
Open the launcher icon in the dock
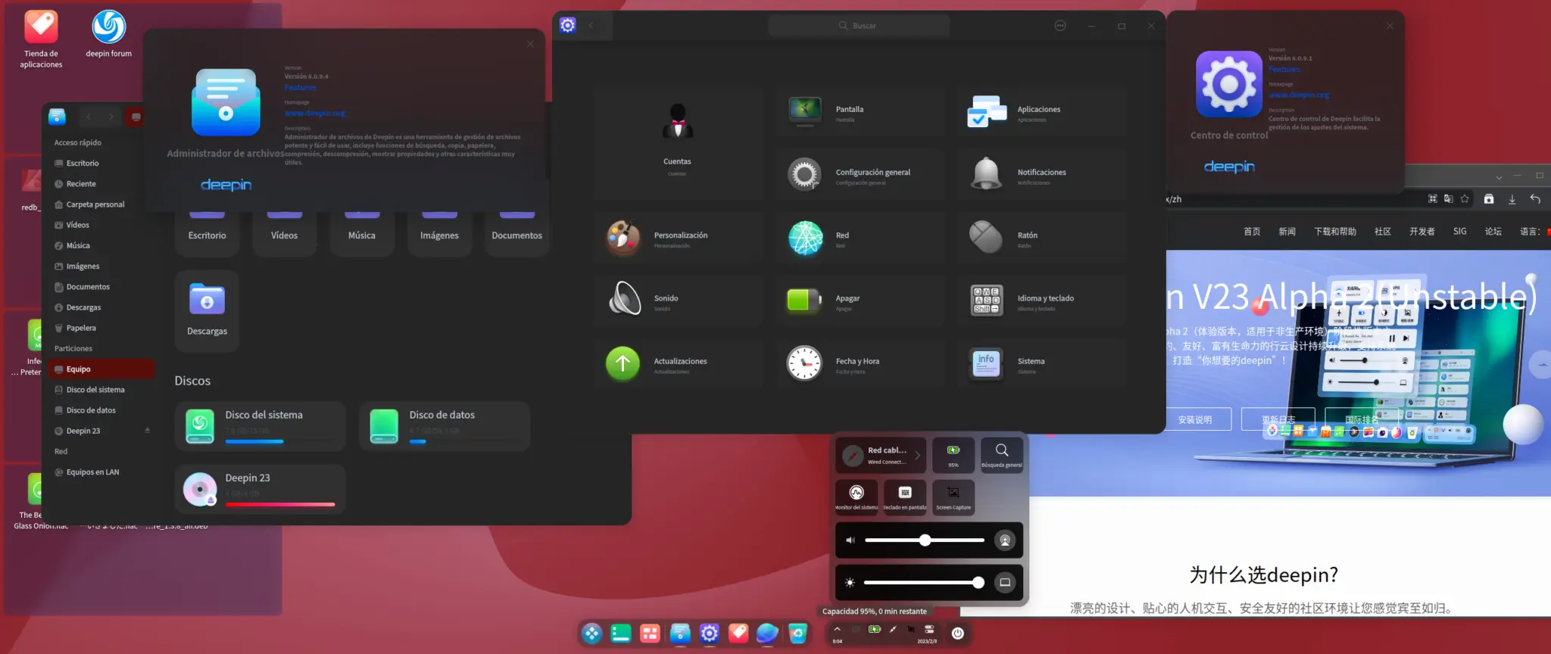[x=591, y=633]
